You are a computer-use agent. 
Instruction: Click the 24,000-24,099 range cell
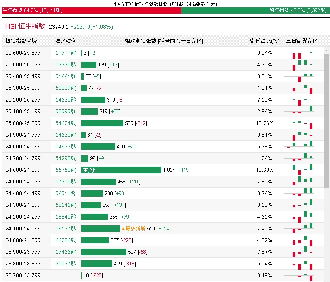[x=23, y=240]
